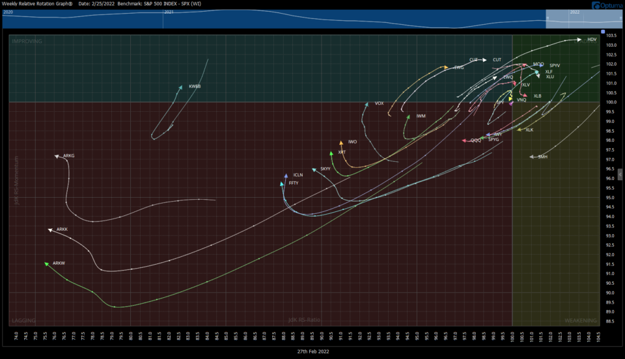Viewport: 625px width, 359px height.
Task: Select the ARKK ticker label
Action: [62, 229]
